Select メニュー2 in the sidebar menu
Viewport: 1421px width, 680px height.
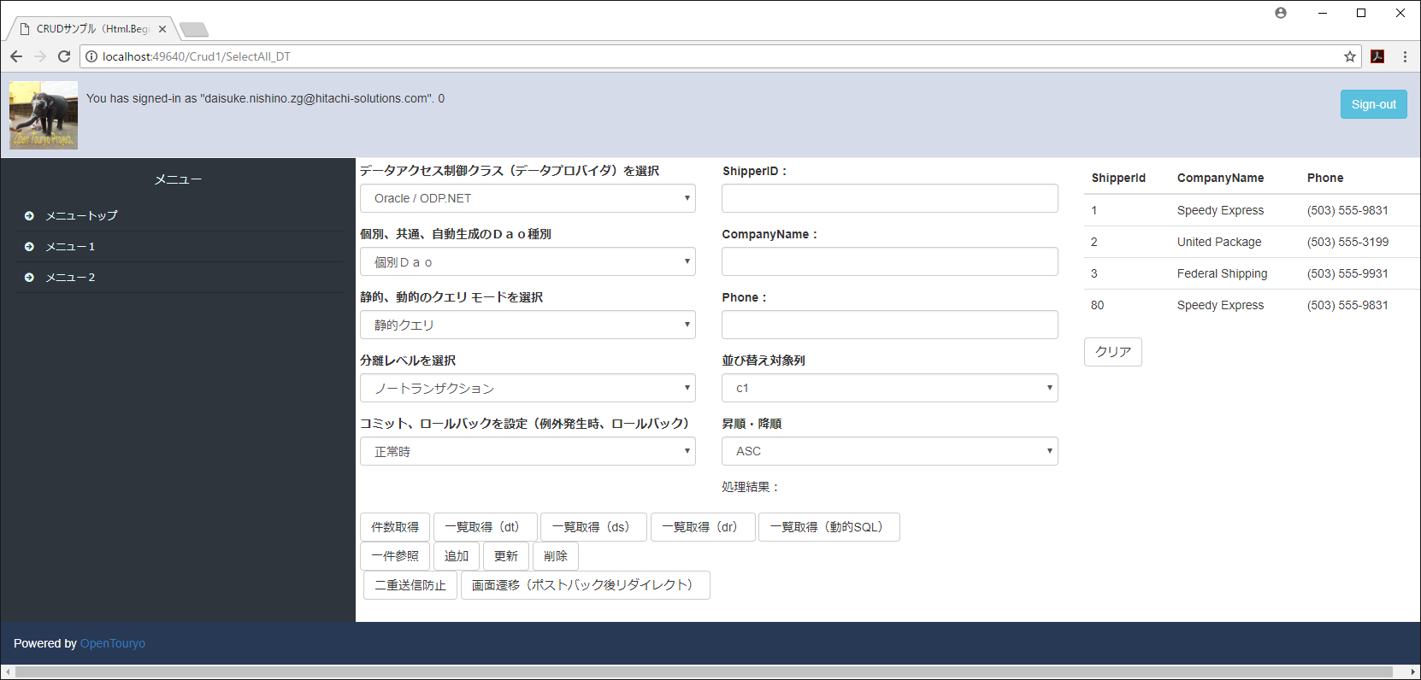70,277
